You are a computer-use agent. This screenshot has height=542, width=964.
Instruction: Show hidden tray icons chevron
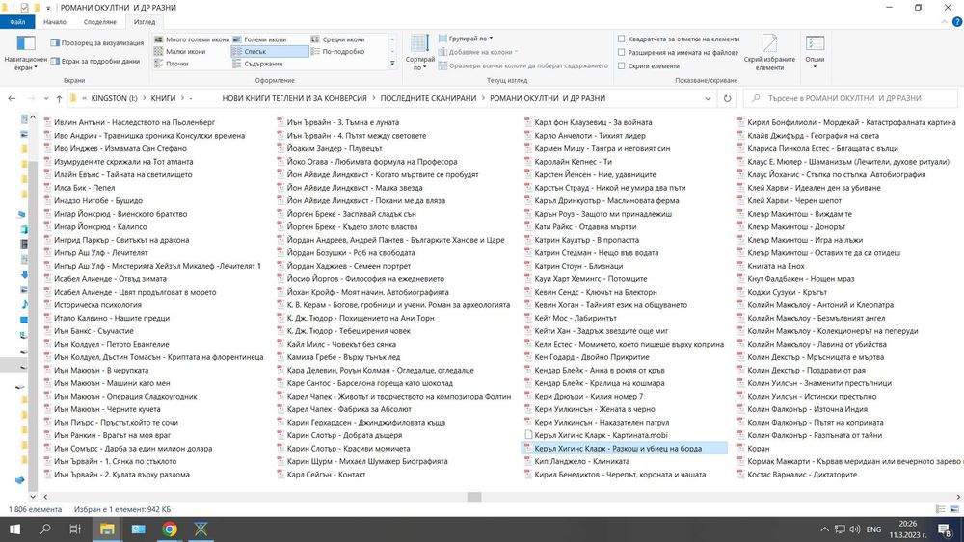click(824, 529)
